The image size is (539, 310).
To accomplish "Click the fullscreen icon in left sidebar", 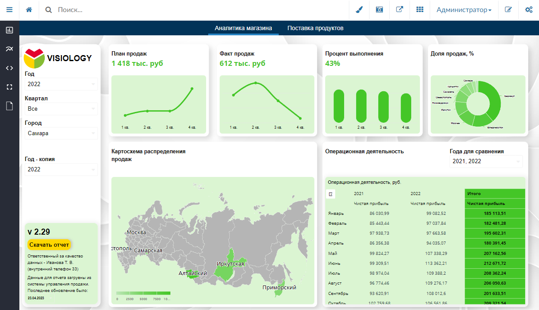I will [9, 87].
